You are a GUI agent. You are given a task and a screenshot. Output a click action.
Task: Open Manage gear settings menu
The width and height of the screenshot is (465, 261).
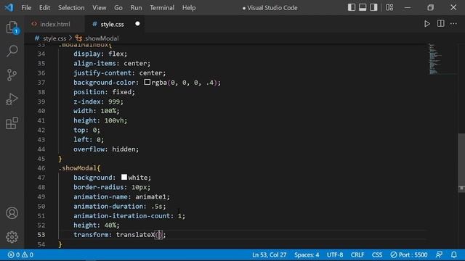(12, 237)
